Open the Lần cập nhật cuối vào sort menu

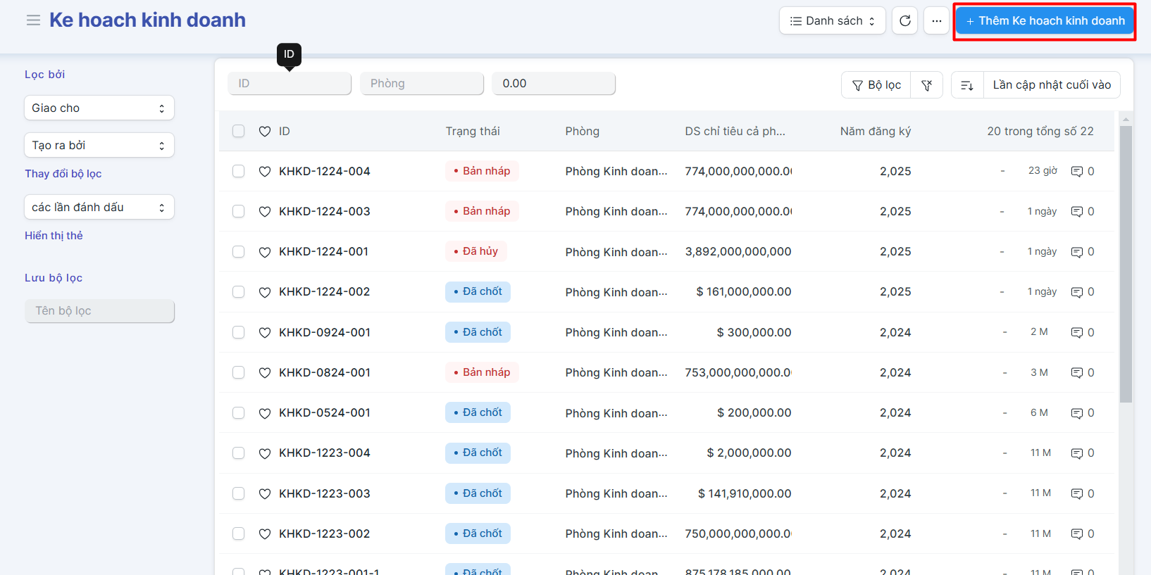[x=1051, y=85]
